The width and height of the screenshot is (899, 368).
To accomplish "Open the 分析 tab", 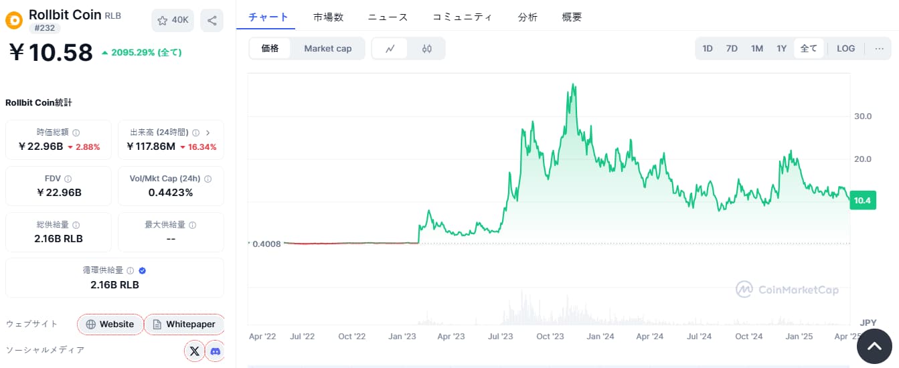I will tap(527, 17).
